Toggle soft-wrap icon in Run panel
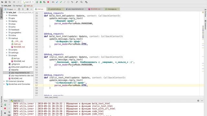This screenshot has height=116, width=207. [x=9, y=112]
